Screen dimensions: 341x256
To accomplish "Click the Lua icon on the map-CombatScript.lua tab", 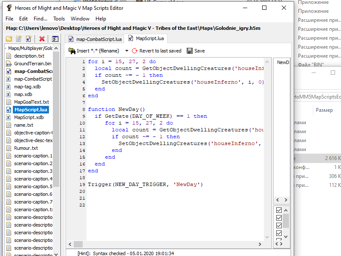I will click(71, 39).
